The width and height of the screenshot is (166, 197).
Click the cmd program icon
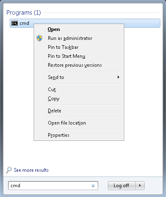[15, 23]
